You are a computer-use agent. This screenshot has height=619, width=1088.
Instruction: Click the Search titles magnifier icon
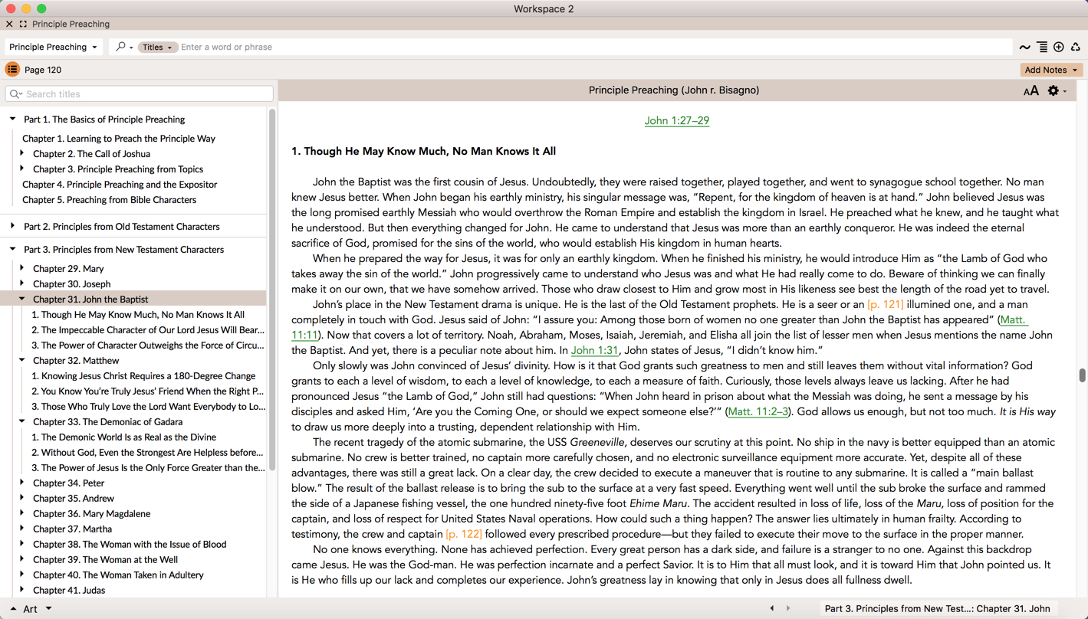click(16, 94)
